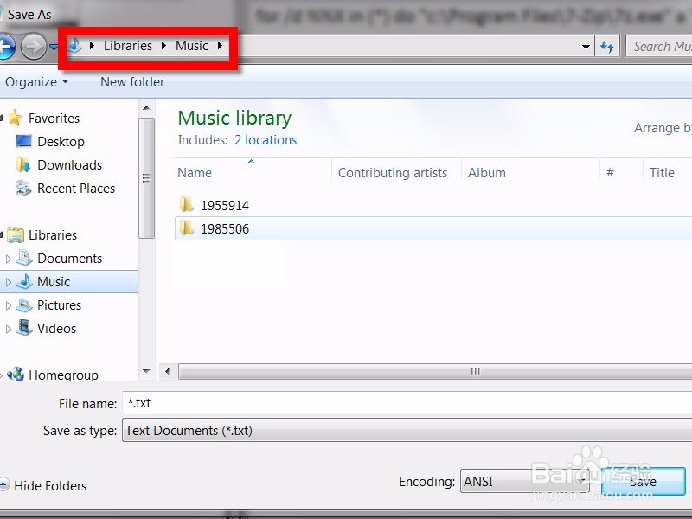Sort by Contributing artists column header

click(393, 173)
